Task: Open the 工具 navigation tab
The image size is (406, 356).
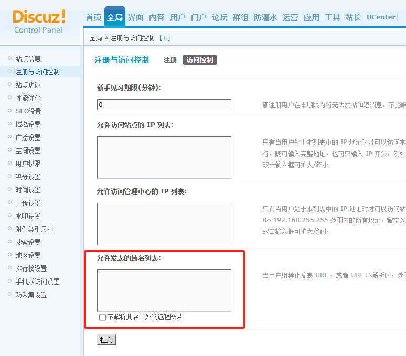Action: click(x=332, y=17)
